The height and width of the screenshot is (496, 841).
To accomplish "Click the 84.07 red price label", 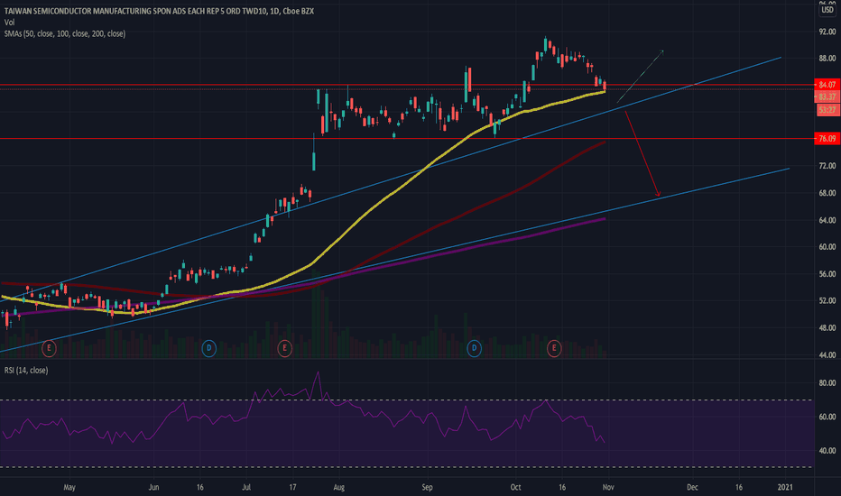I will (x=827, y=85).
